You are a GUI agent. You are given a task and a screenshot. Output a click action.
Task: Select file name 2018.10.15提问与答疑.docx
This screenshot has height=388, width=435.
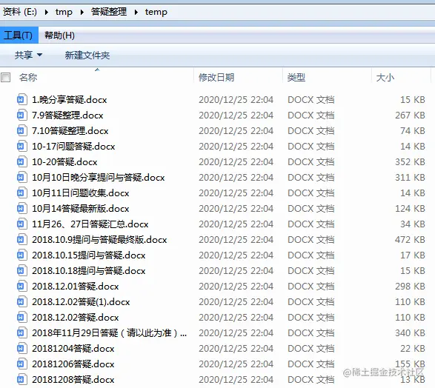(88, 255)
